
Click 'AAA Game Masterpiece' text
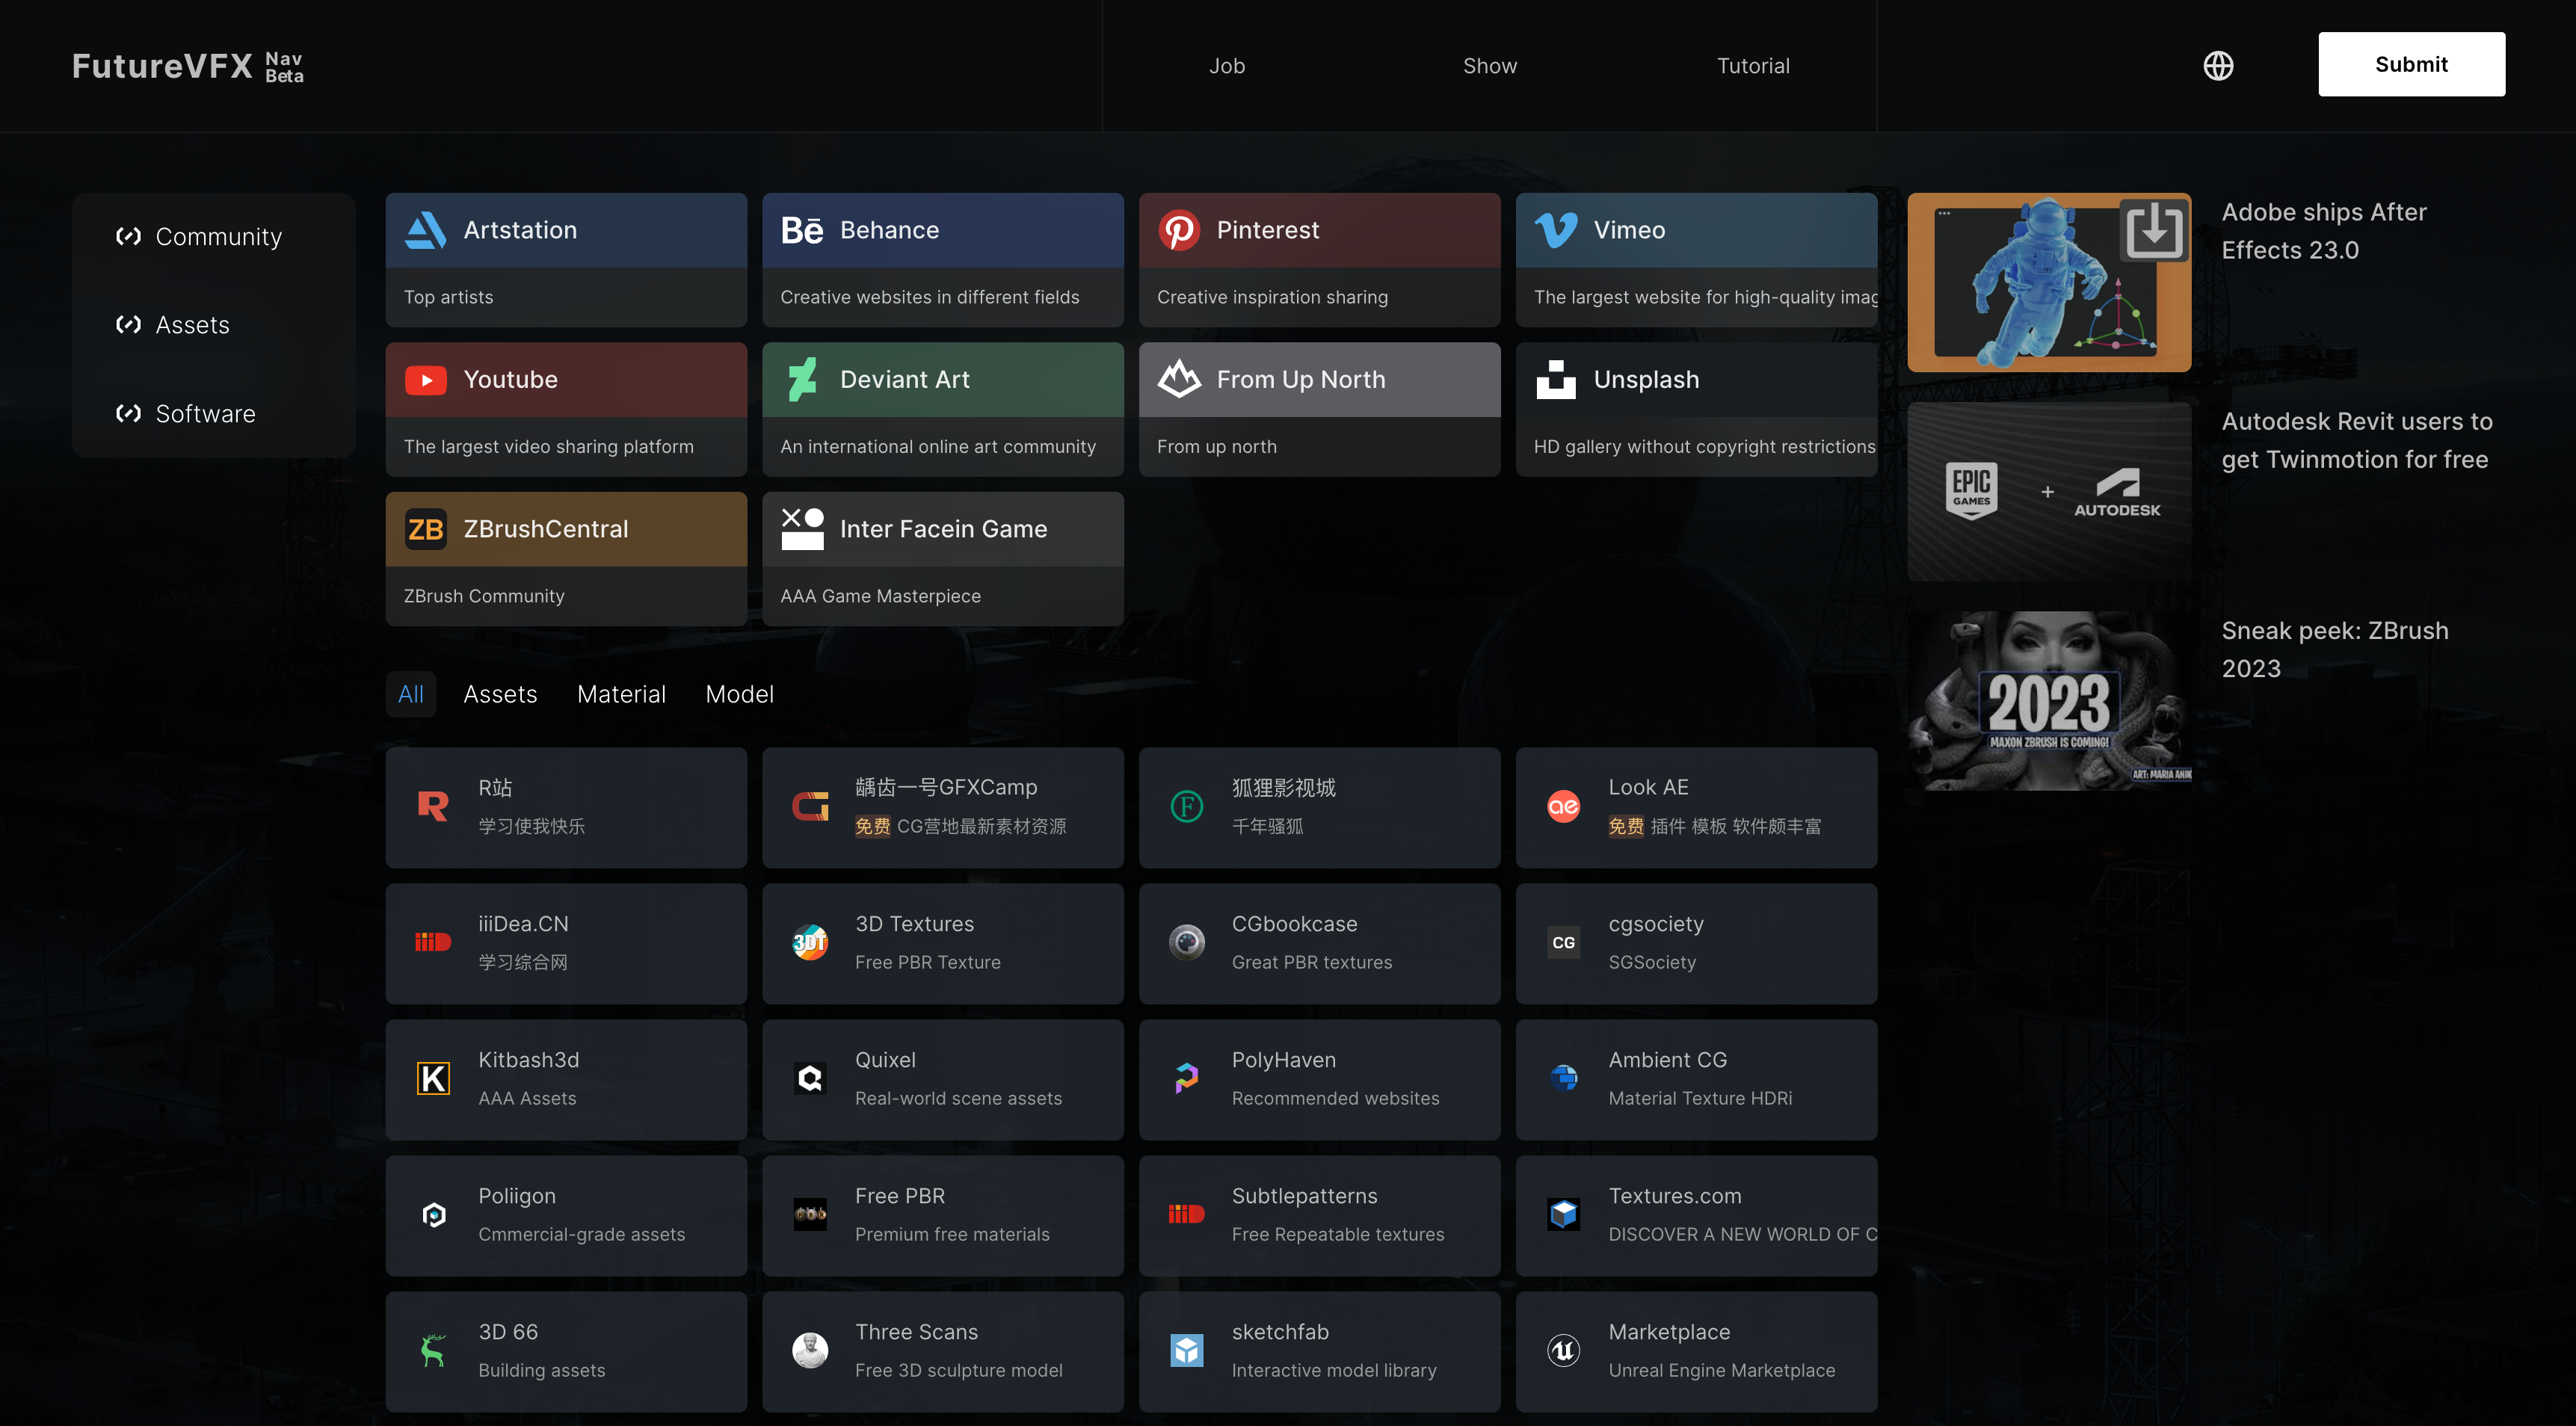[880, 596]
